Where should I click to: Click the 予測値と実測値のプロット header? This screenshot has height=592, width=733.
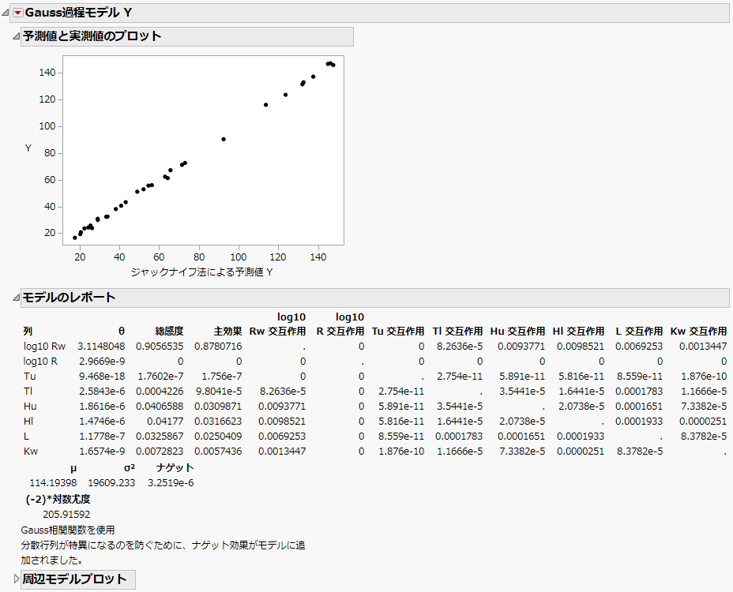pyautogui.click(x=187, y=36)
